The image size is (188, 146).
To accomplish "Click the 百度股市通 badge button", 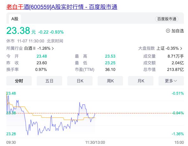I will (167, 19).
